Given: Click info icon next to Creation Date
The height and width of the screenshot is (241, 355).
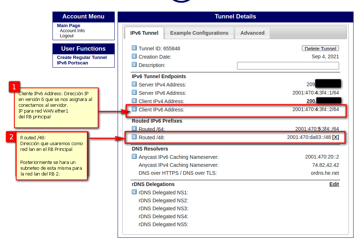Looking at the screenshot, I should pyautogui.click(x=134, y=56).
